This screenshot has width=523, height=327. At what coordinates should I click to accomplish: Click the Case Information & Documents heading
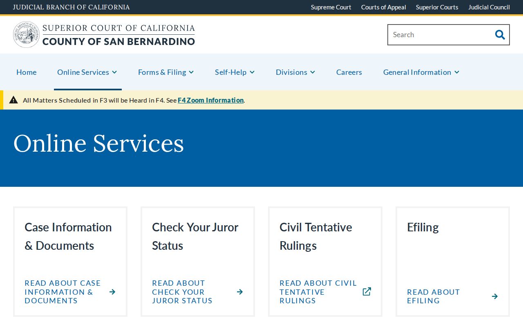[x=68, y=236]
